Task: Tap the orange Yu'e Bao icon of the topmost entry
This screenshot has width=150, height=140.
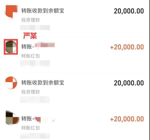Action: 11,12
